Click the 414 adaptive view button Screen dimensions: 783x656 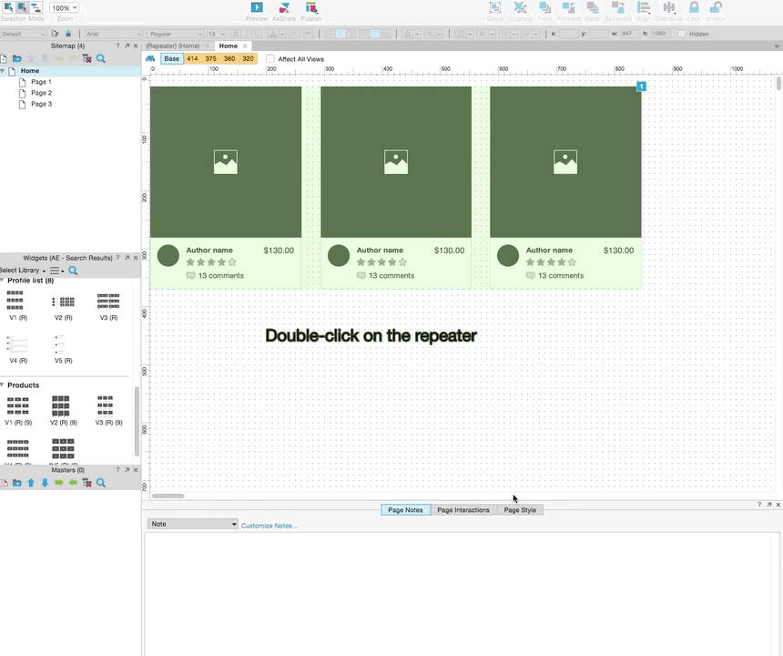192,58
